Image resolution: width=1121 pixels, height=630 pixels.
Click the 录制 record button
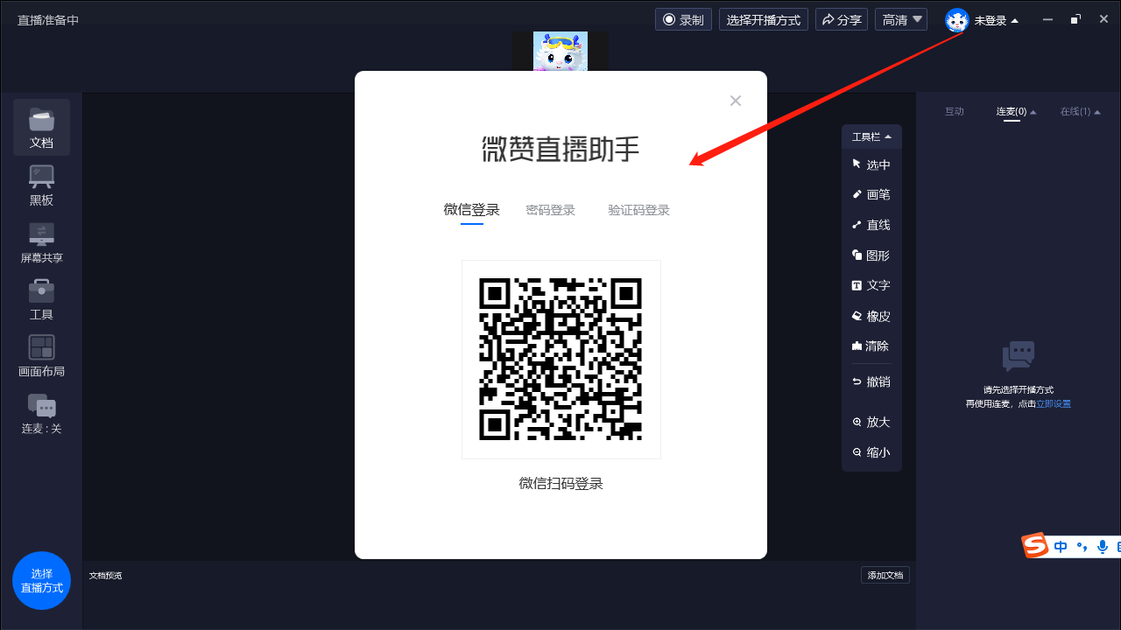point(683,19)
